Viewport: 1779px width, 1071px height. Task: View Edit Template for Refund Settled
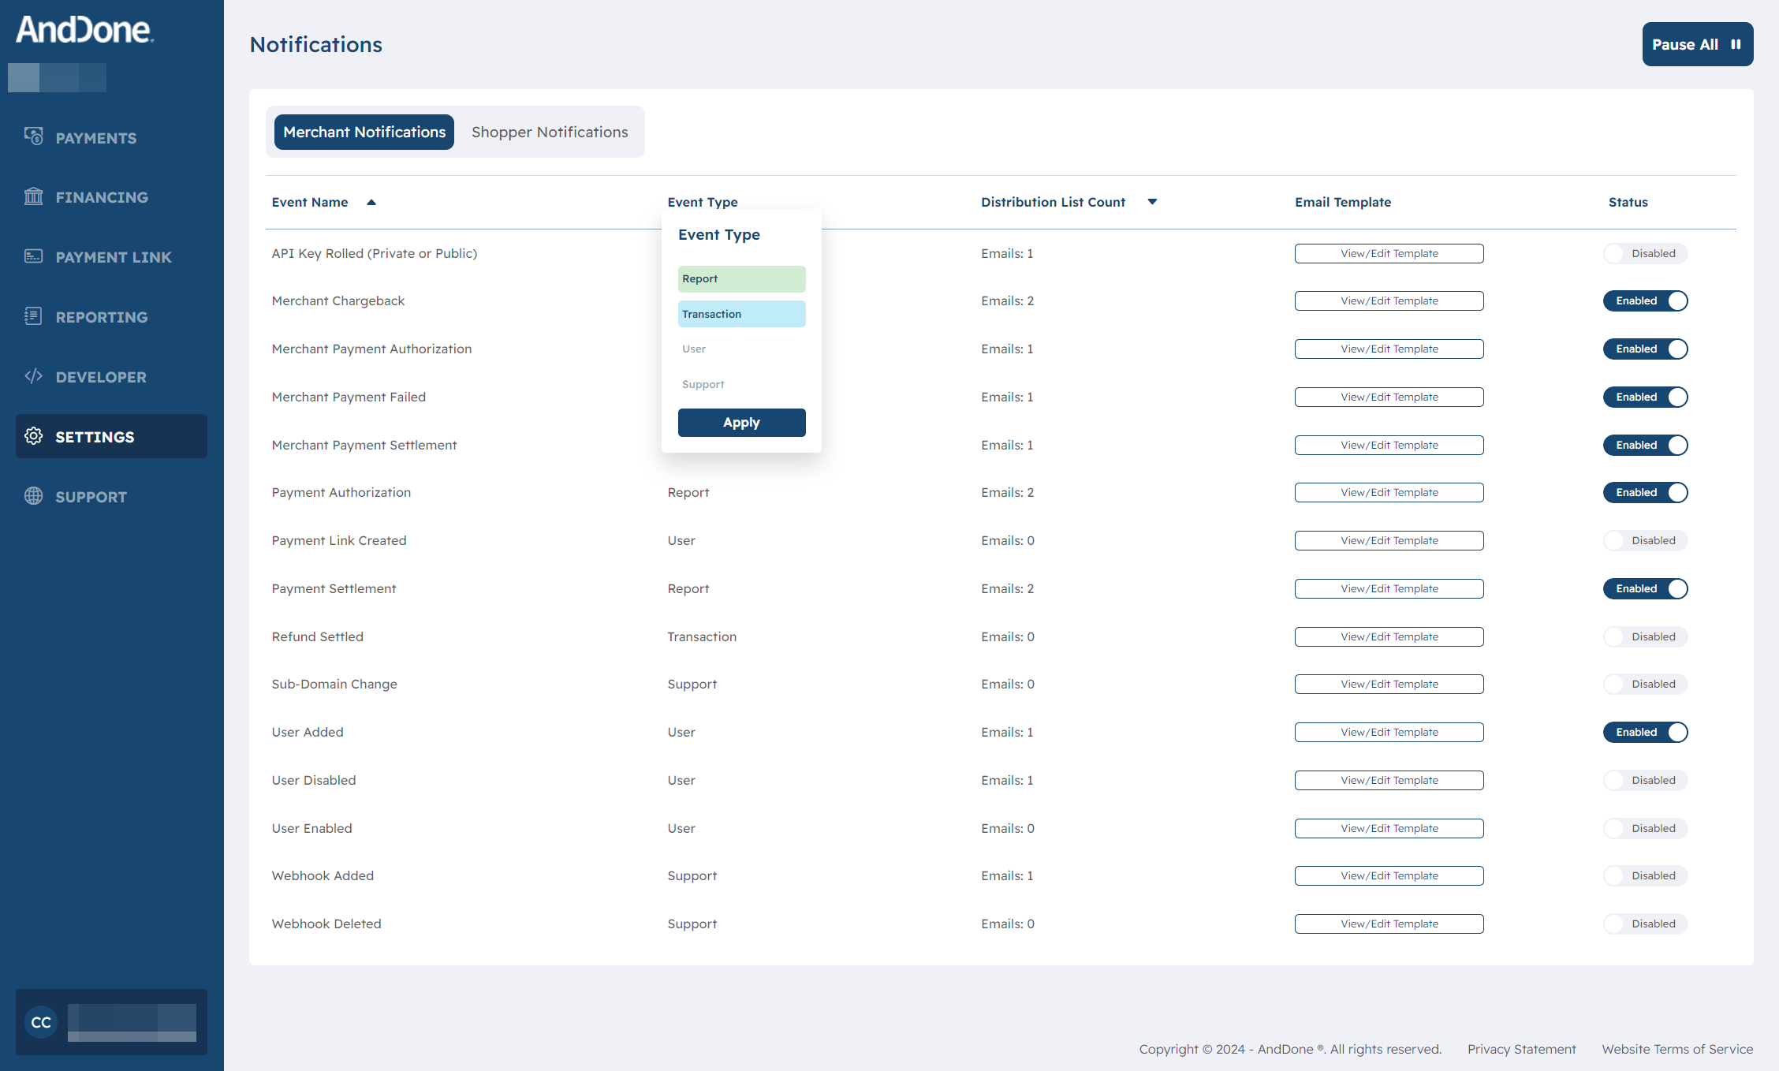1389,636
